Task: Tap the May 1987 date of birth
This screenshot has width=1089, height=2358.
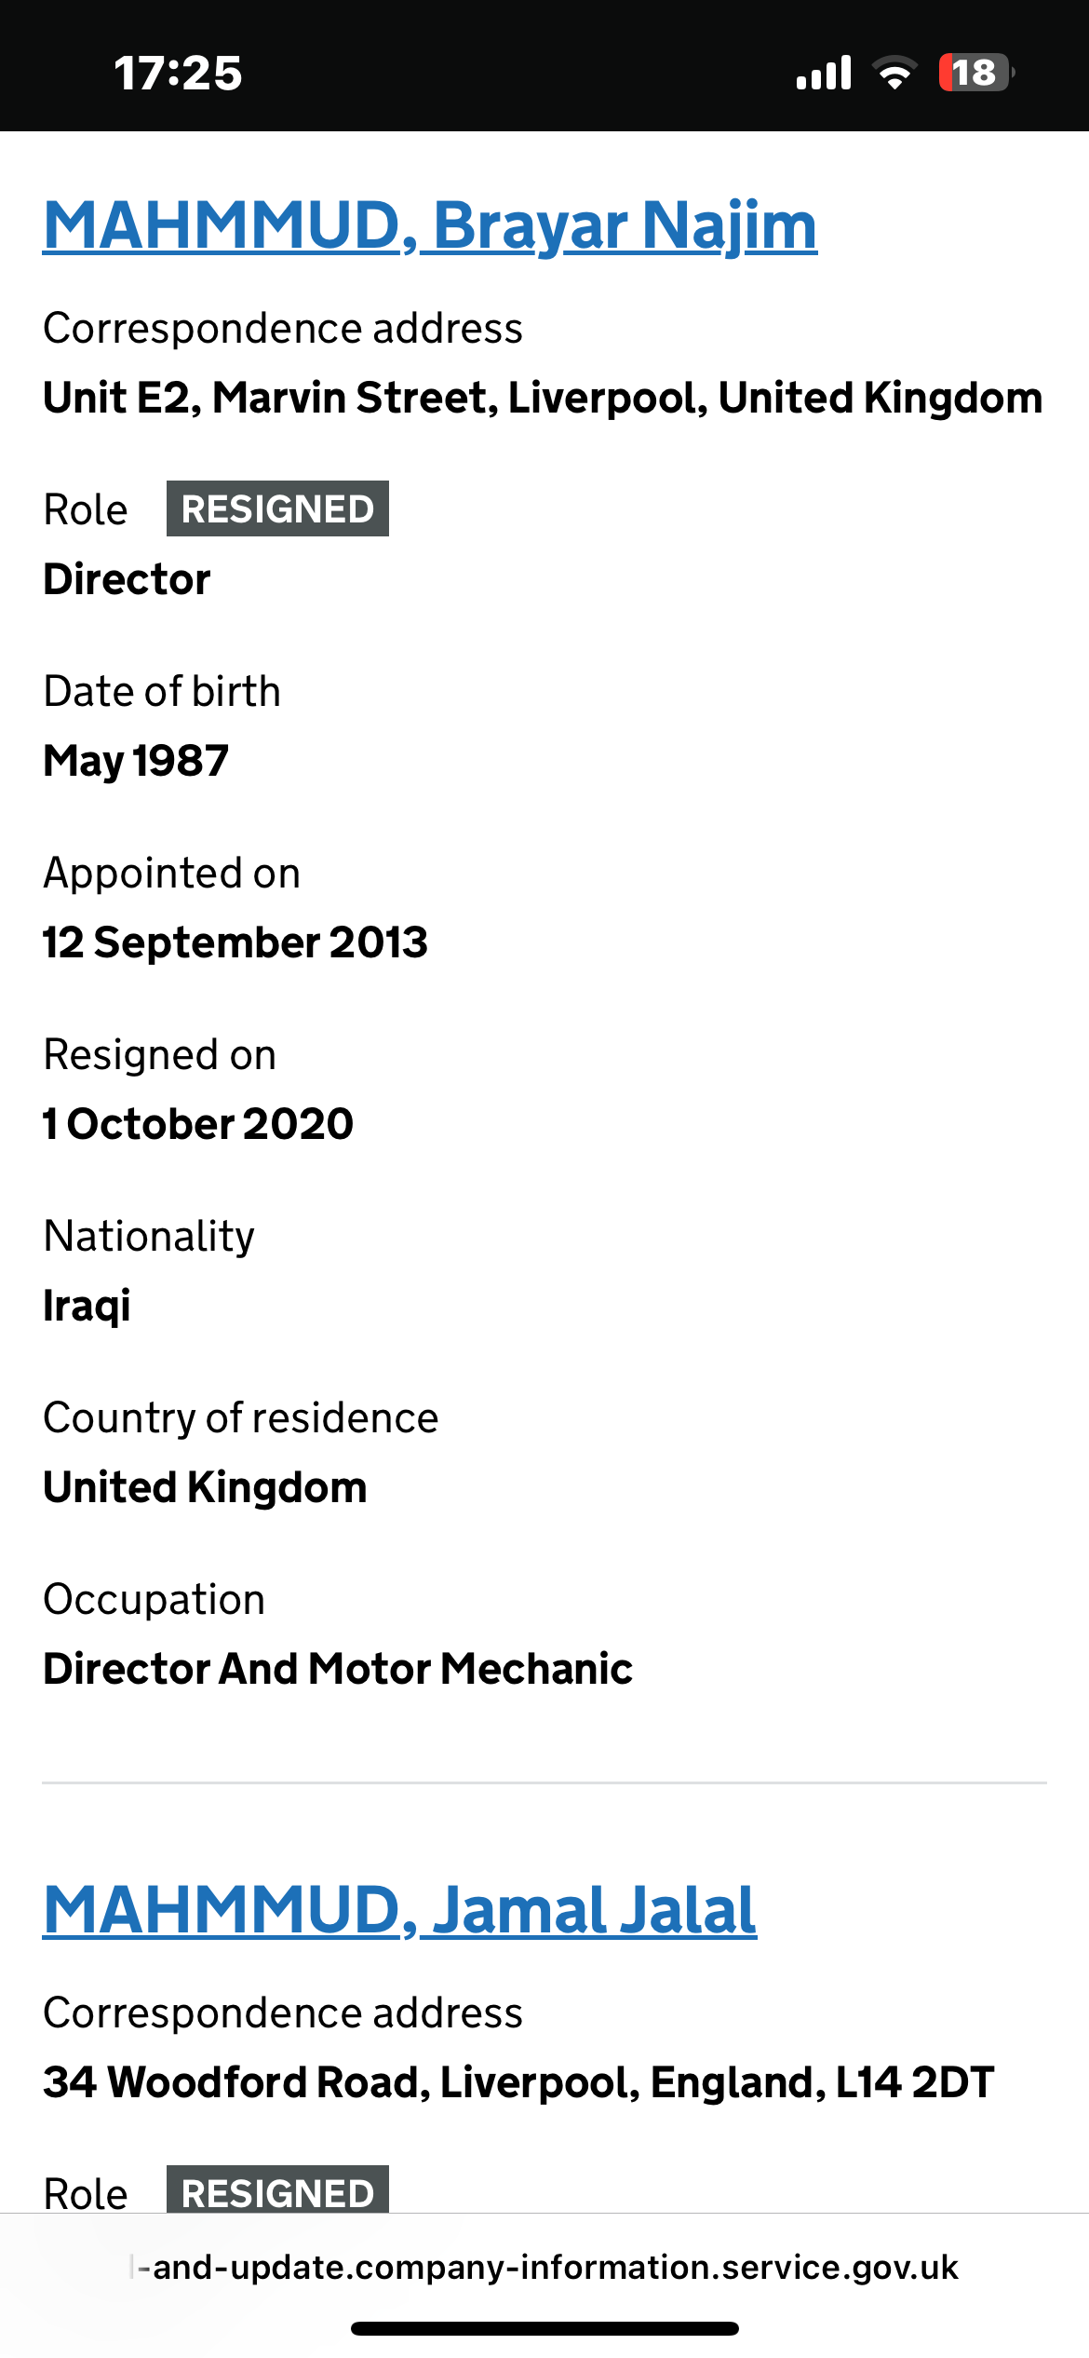Action: [x=136, y=762]
